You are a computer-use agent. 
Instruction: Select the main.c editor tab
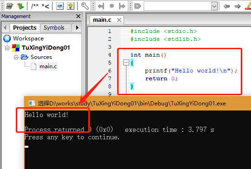(102, 20)
